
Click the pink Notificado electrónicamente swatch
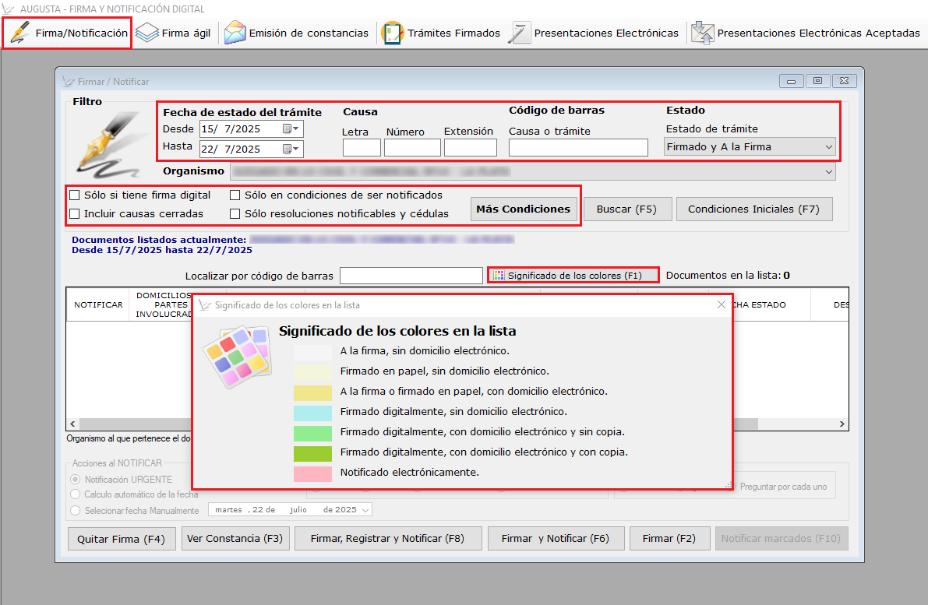[x=312, y=473]
